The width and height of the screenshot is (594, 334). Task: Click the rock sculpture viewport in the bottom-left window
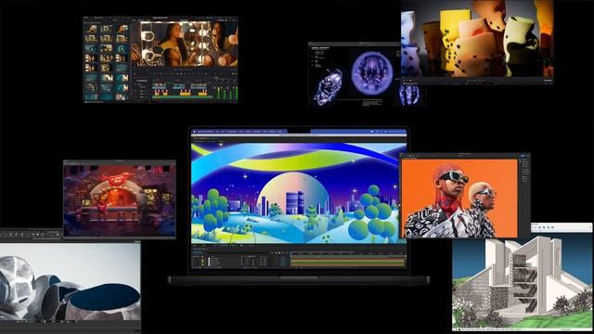tap(71, 282)
